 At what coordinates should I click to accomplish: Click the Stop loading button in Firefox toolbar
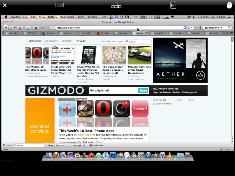tap(28, 28)
